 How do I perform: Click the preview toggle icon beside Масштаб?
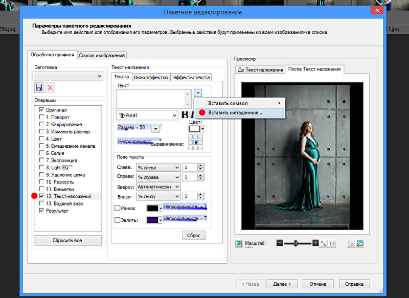click(238, 243)
